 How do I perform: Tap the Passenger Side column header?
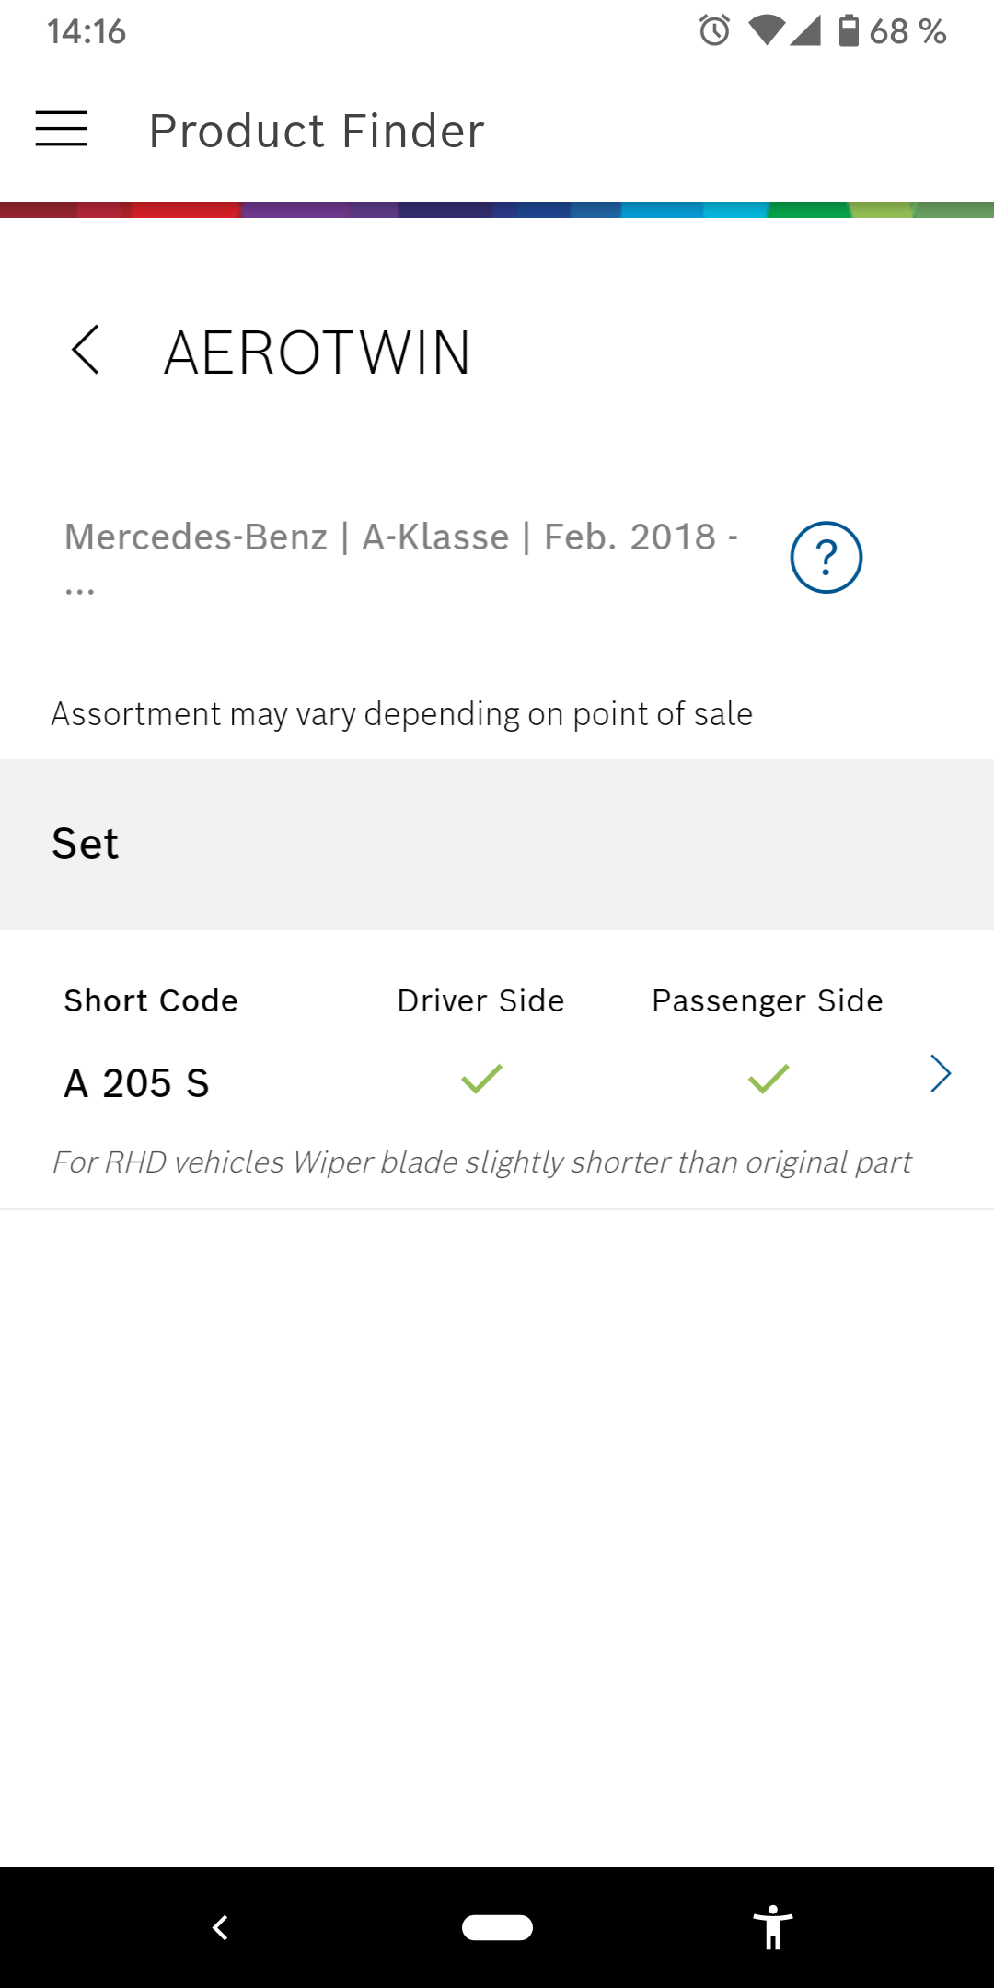click(767, 1000)
